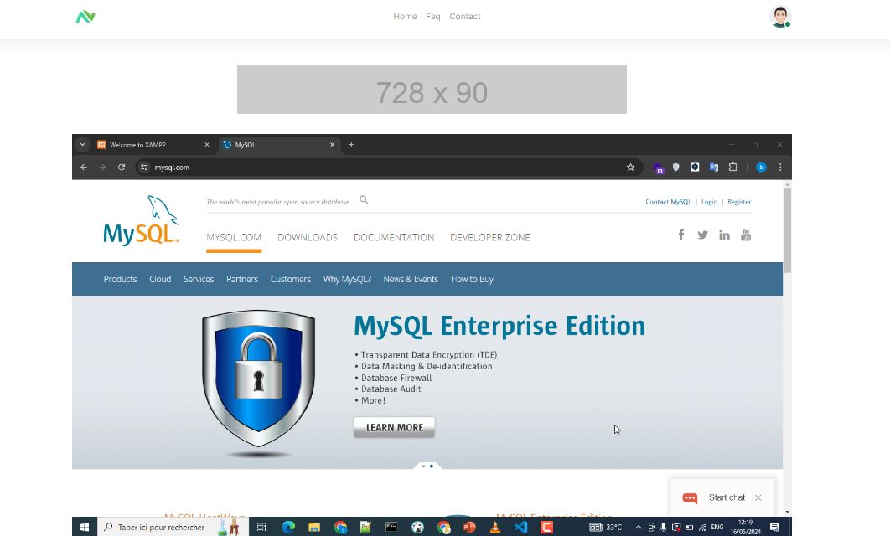Open the terminal window from taskbar

(391, 527)
